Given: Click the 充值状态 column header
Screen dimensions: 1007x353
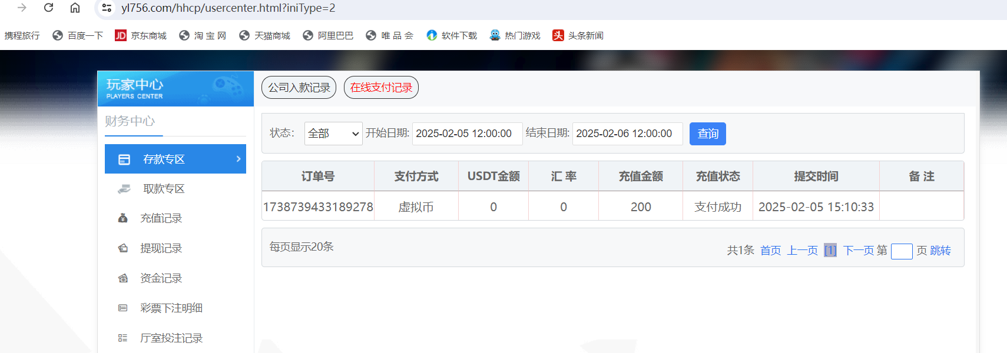Looking at the screenshot, I should click(x=718, y=176).
